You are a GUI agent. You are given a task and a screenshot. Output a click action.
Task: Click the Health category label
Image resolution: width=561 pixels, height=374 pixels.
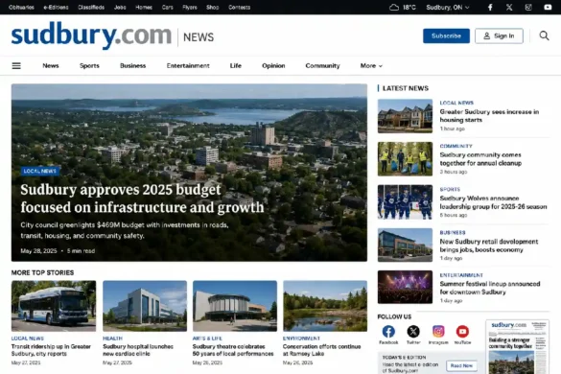click(x=112, y=339)
